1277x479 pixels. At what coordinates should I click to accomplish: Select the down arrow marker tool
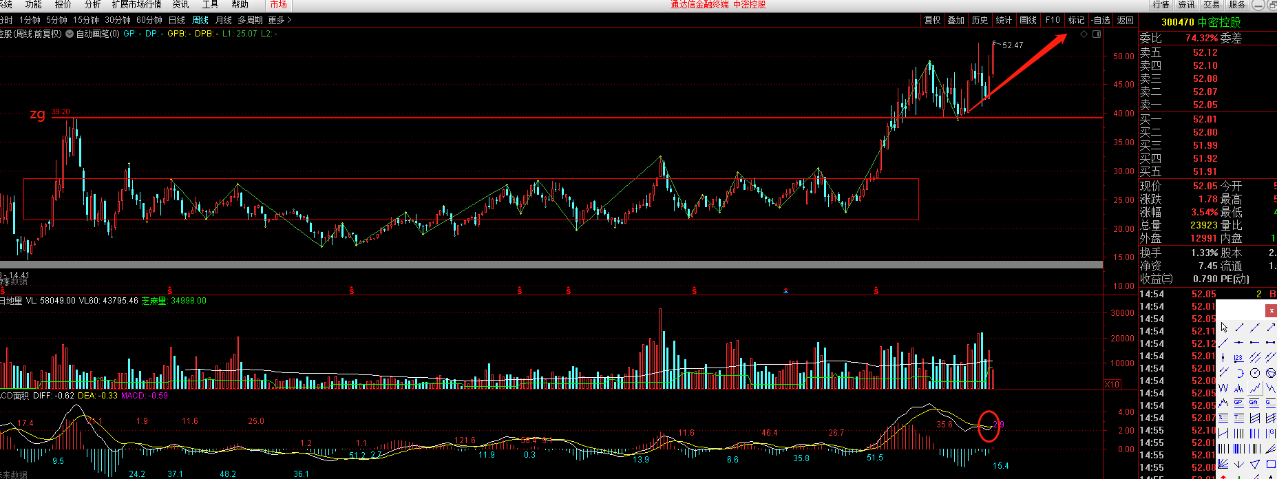tap(1239, 463)
